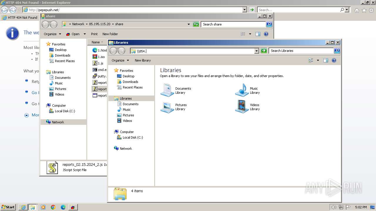
Task: Select Network in Libraries window sidebar
Action: point(123,149)
